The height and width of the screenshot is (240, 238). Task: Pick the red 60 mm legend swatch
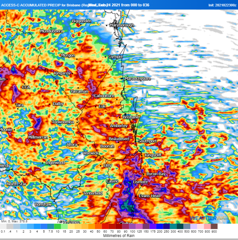point(105,227)
